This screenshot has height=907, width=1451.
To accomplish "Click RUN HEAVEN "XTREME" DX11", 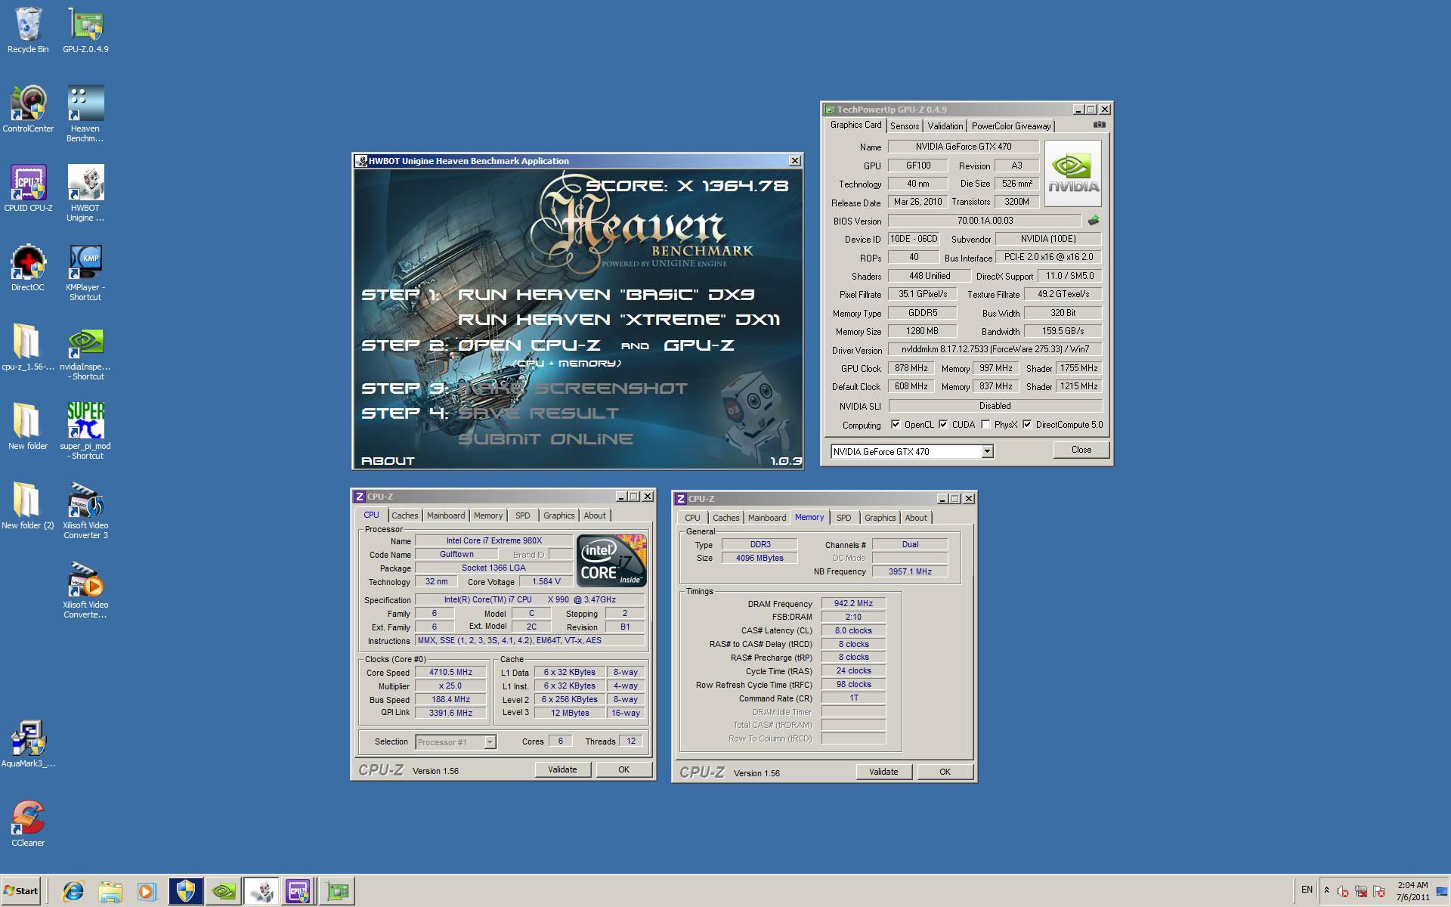I will coord(619,320).
